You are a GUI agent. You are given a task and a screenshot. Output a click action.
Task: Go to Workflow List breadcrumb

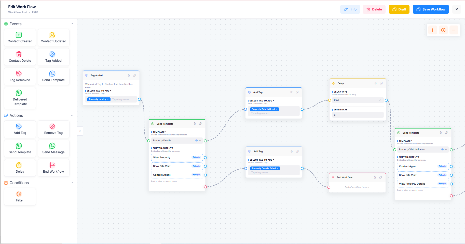point(17,12)
